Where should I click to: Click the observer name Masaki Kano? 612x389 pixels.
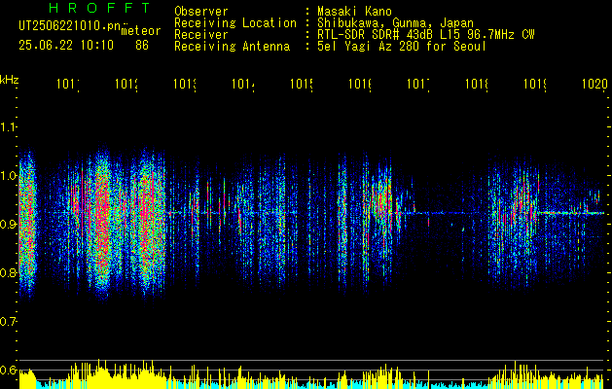[x=354, y=11]
